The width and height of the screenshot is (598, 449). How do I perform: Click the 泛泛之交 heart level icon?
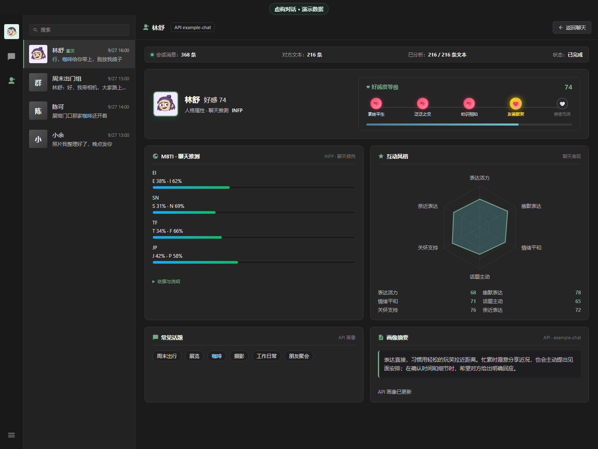point(423,104)
